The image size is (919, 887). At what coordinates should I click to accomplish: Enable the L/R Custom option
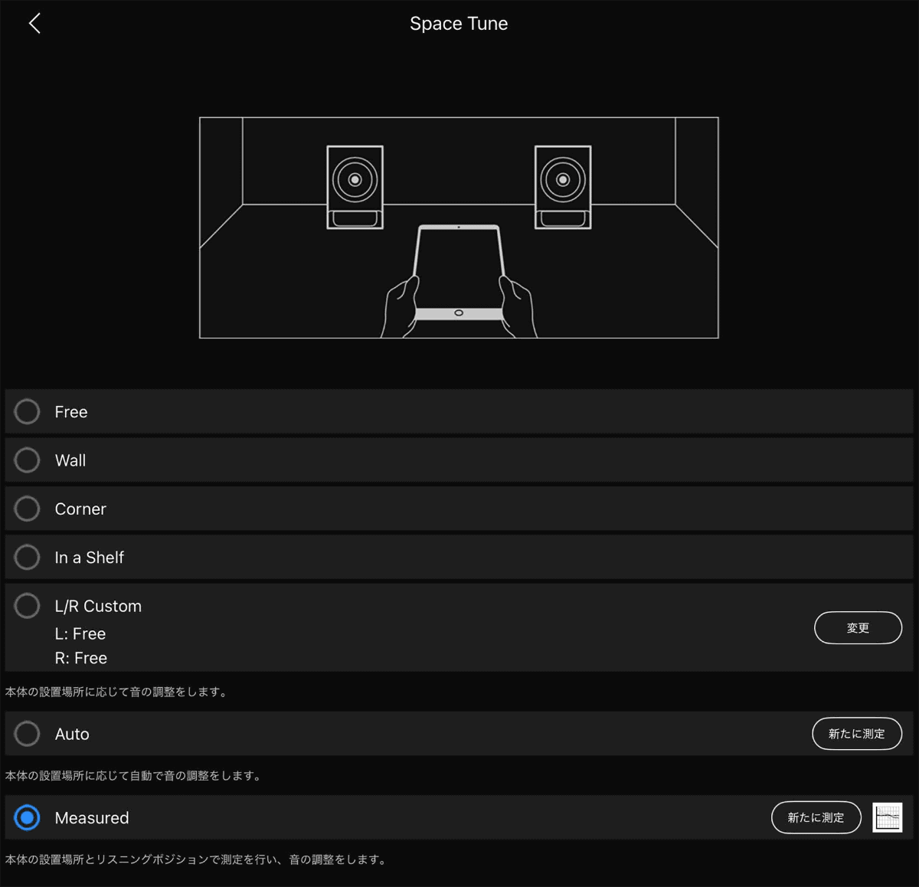[28, 606]
